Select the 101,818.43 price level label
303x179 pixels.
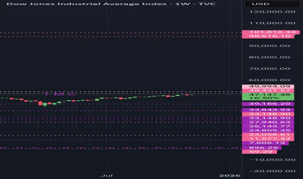(271, 32)
